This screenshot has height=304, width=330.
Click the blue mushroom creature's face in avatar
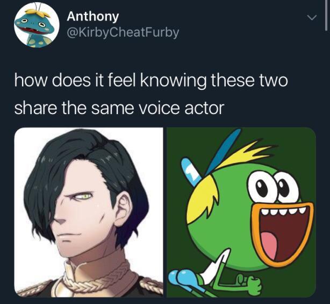tap(34, 25)
